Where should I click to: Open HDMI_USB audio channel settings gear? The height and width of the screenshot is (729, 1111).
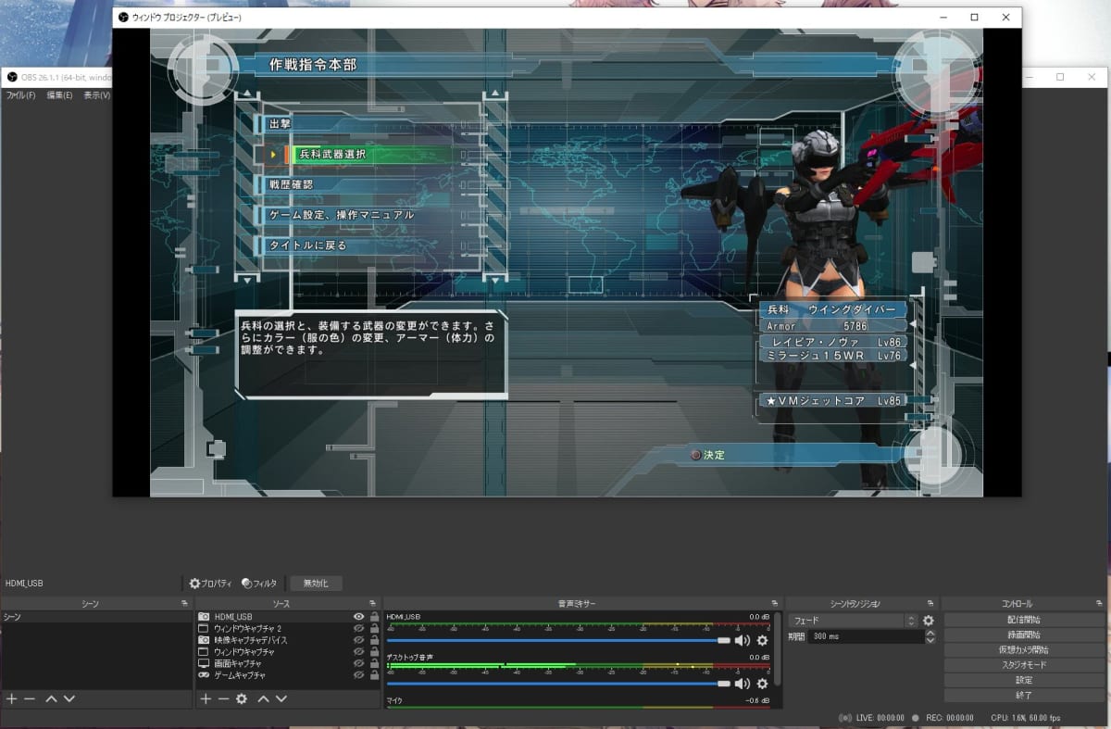point(762,640)
